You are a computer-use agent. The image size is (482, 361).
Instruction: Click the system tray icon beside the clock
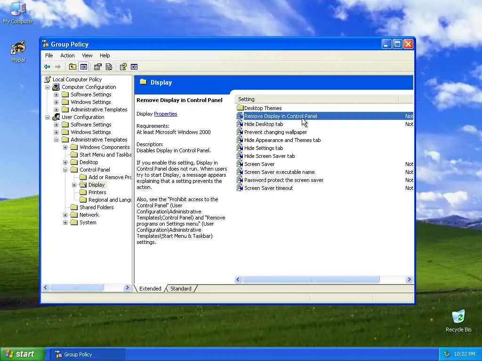447,354
